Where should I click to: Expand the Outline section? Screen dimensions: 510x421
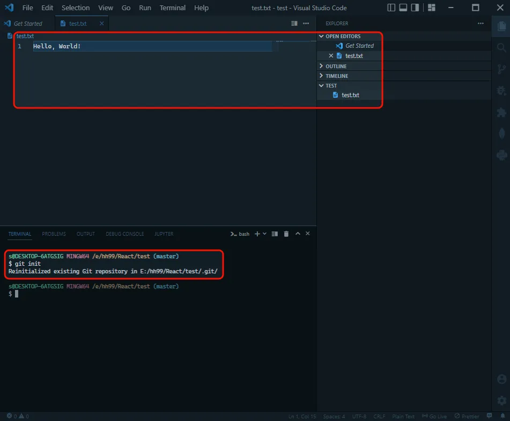tap(321, 66)
